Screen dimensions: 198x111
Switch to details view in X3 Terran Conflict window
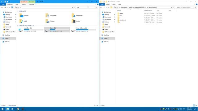pyautogui.click(x=194, y=105)
